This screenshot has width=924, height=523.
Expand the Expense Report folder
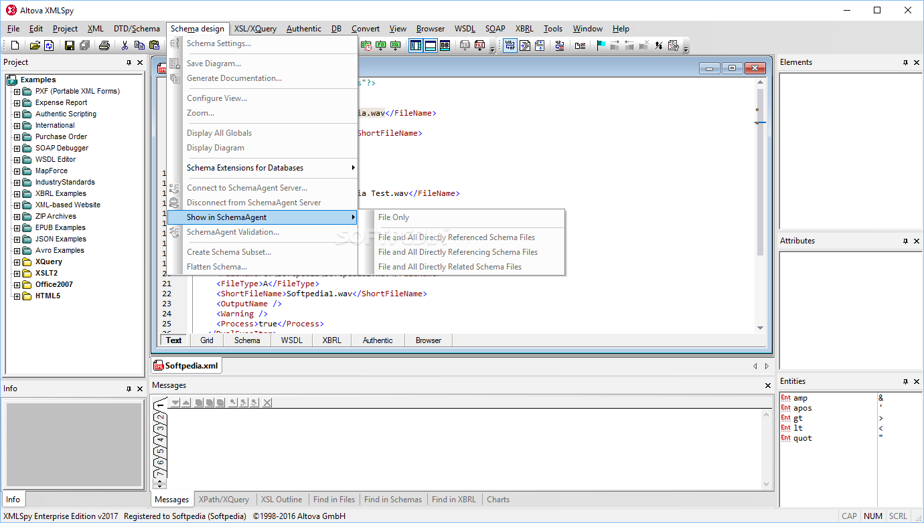[x=17, y=103]
